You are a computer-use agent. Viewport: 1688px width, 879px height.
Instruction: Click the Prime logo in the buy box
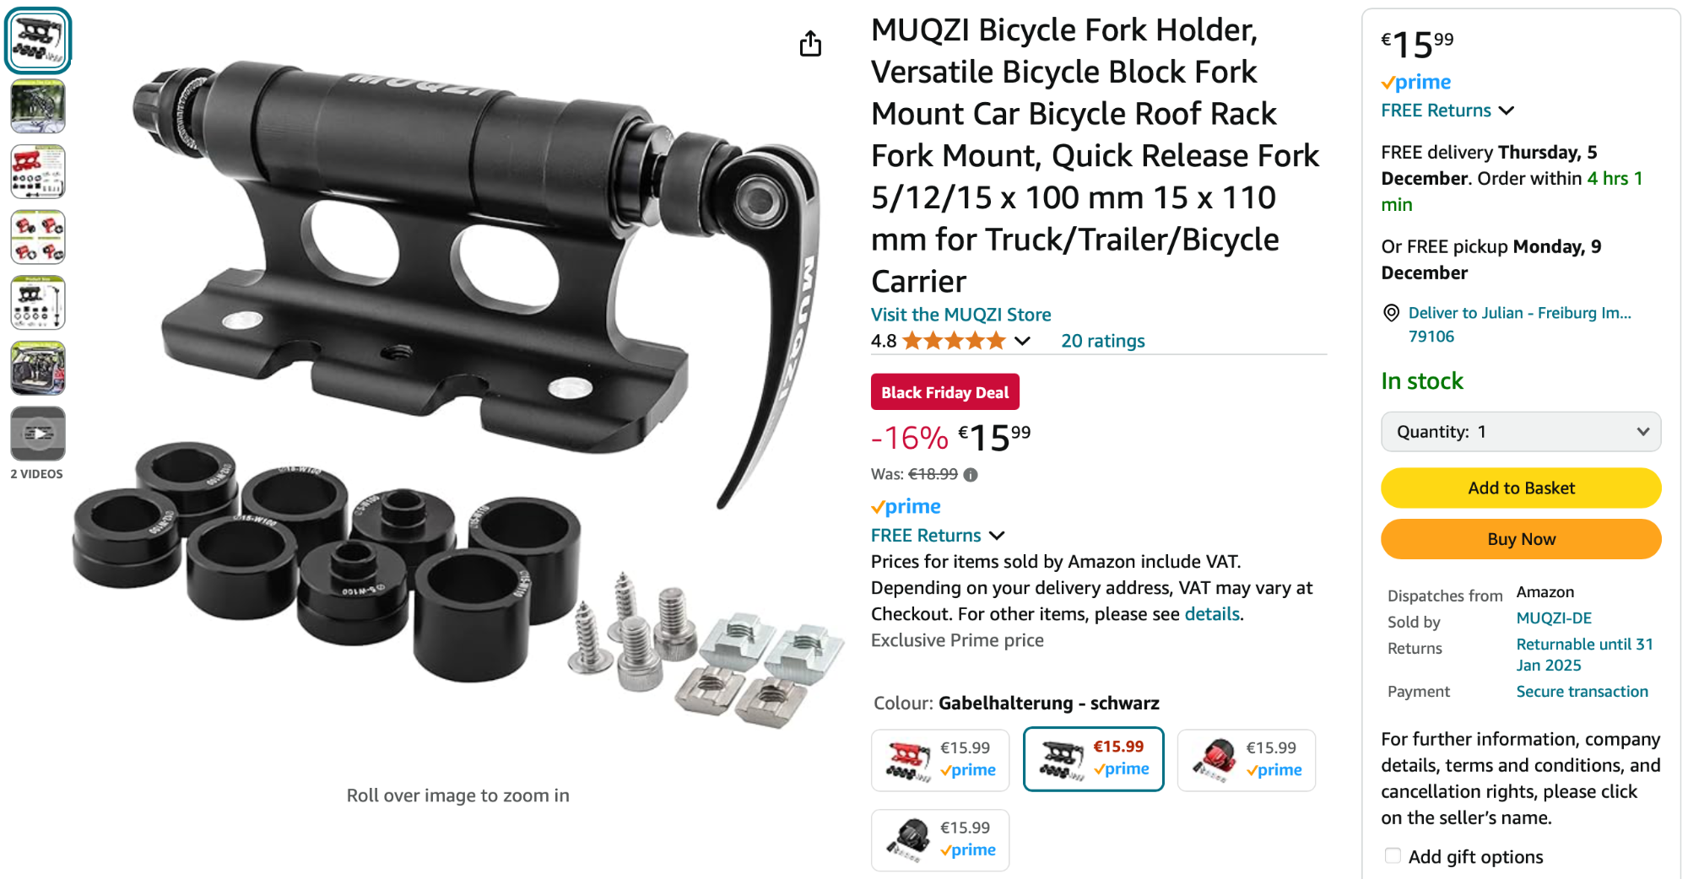[1416, 82]
